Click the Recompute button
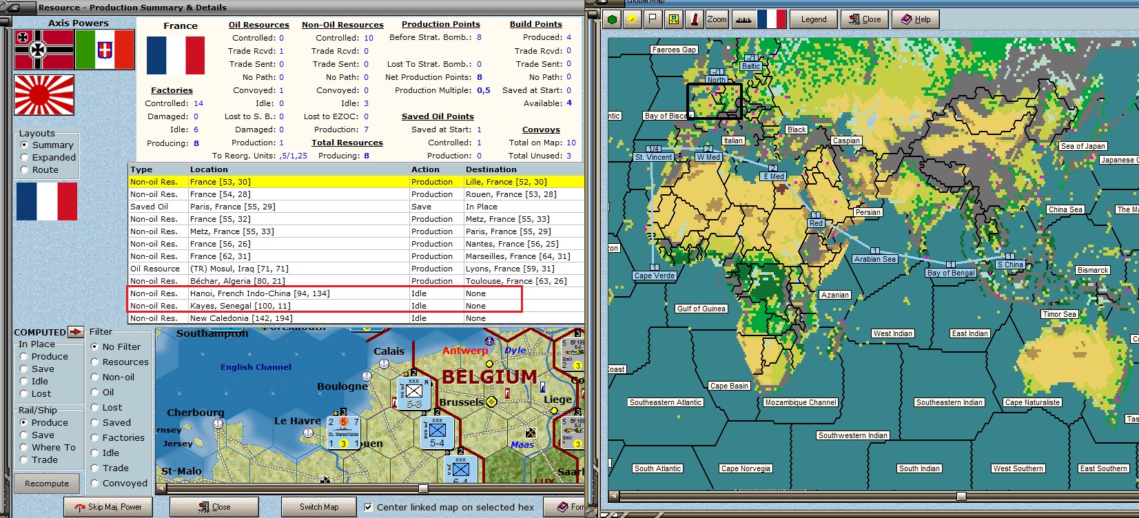Screen dimensions: 1139x518 pyautogui.click(x=47, y=484)
